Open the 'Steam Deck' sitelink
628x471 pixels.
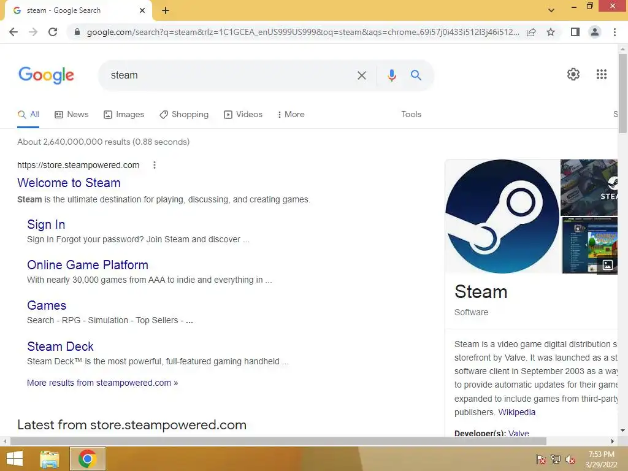pyautogui.click(x=60, y=347)
